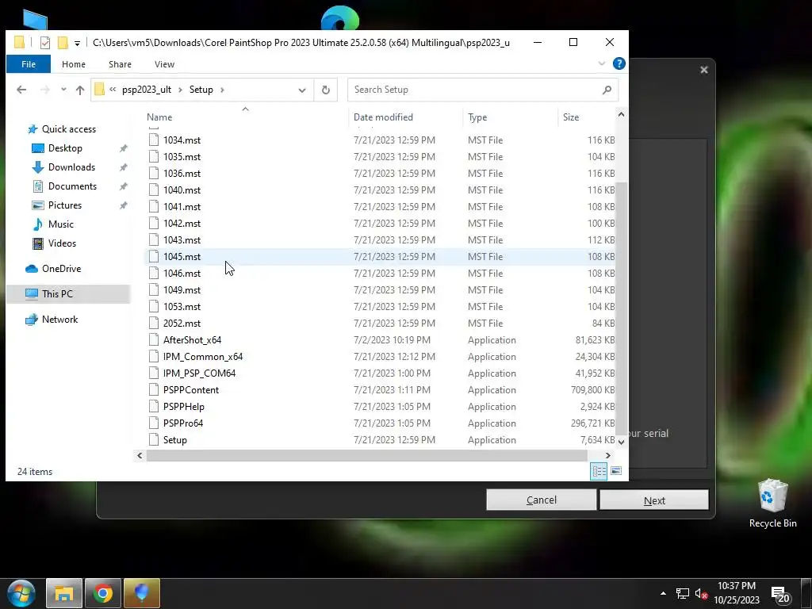Click the Forward navigation arrow

[45, 90]
